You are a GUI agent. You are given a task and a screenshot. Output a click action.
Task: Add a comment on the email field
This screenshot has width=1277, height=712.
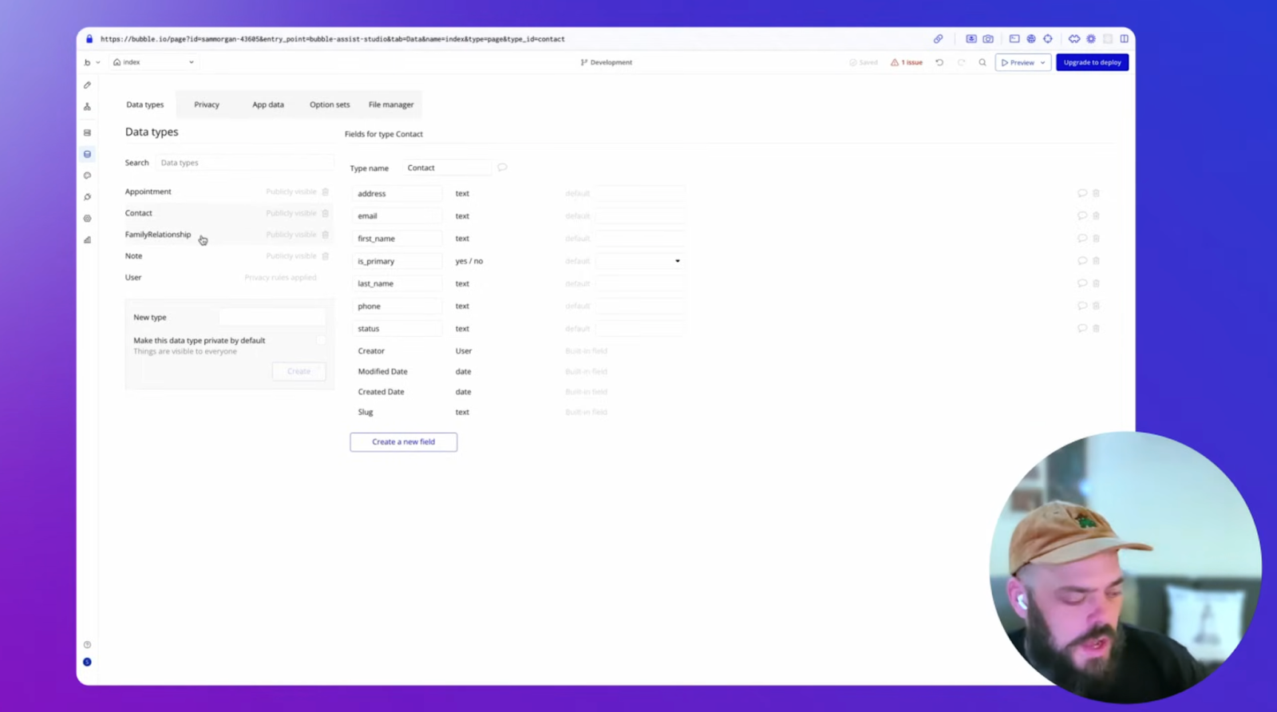pyautogui.click(x=1081, y=216)
